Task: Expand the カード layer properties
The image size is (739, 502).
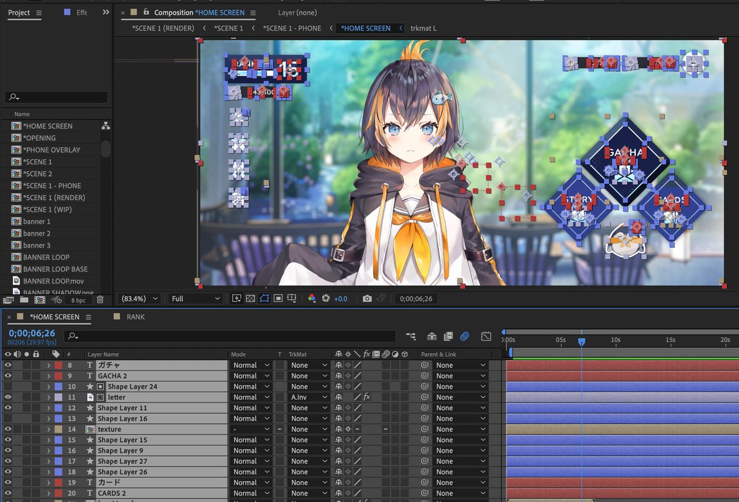Action: (x=49, y=483)
